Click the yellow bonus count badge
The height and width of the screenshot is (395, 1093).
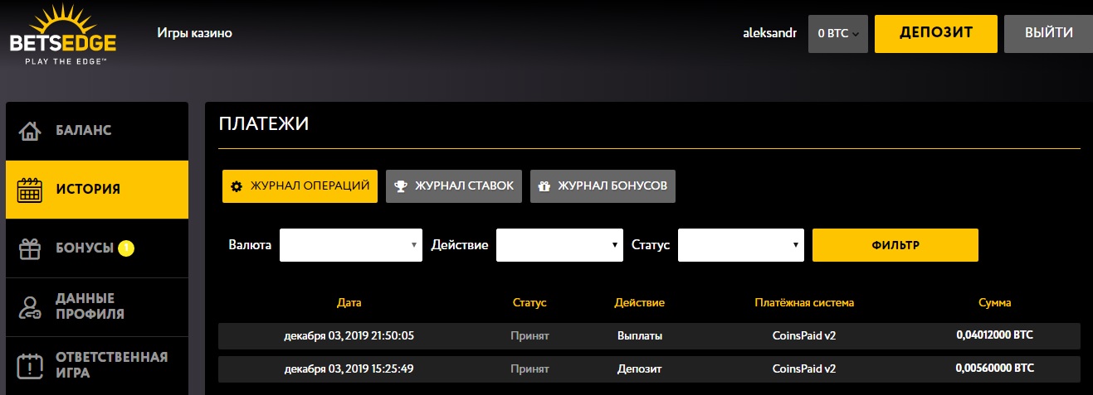tap(126, 248)
